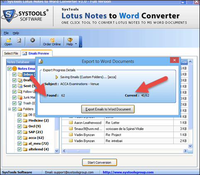
Task: Switch to the Emails Preview tab
Action: pyautogui.click(x=37, y=53)
